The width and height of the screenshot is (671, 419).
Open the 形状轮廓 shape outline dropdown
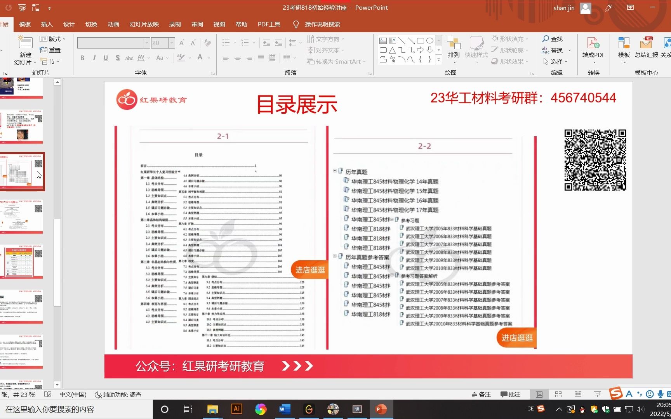coord(510,50)
